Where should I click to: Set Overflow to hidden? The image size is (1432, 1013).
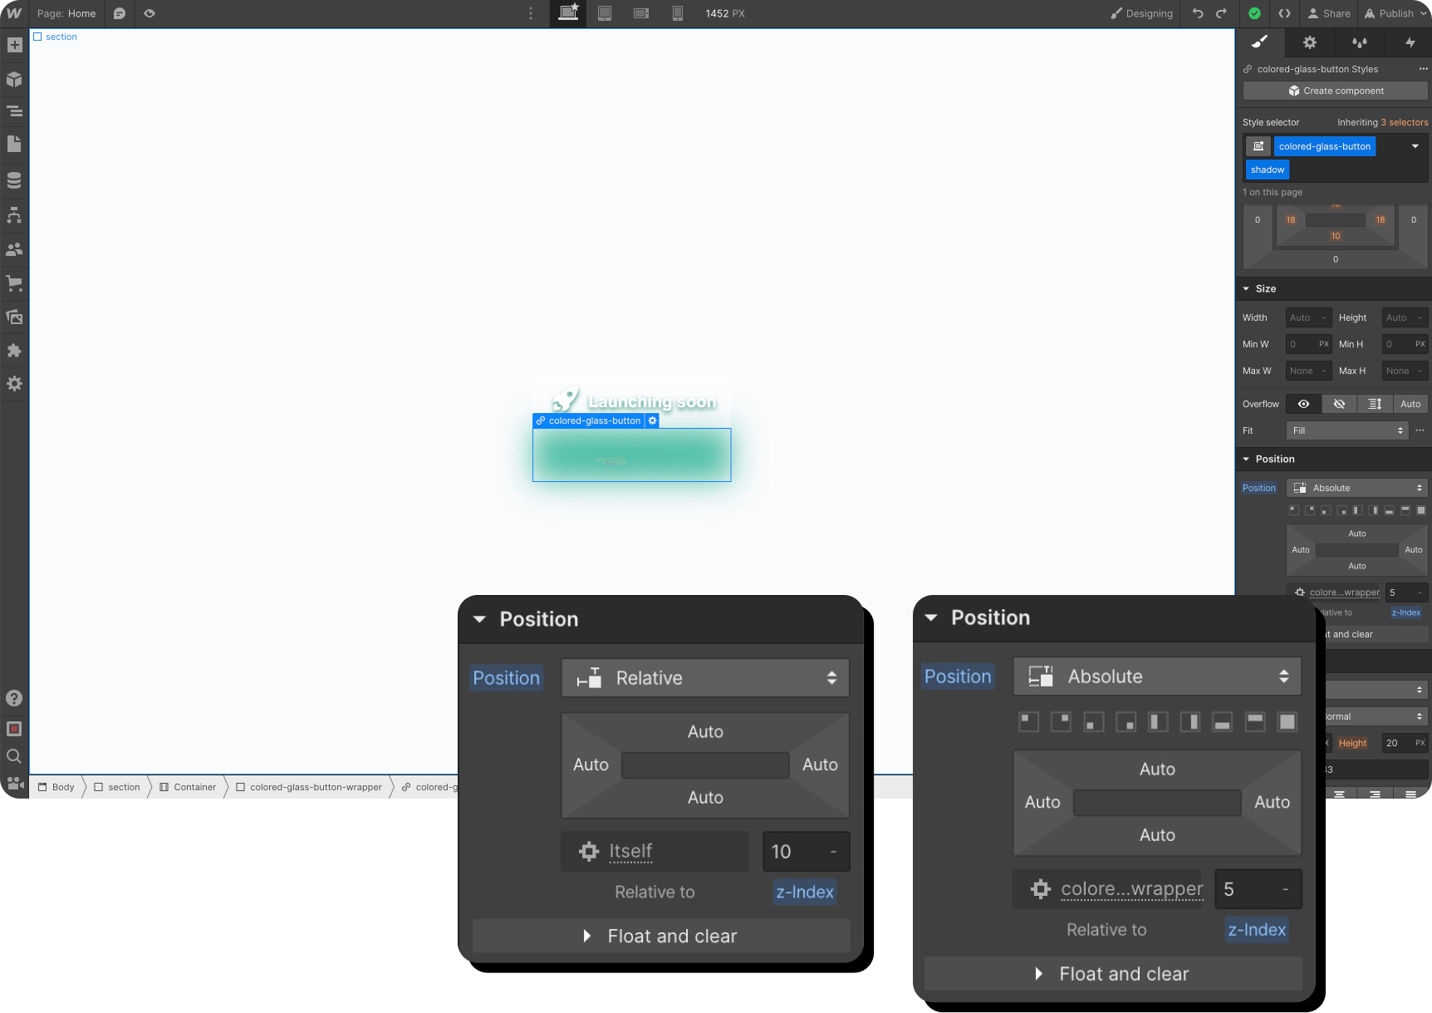click(x=1338, y=404)
